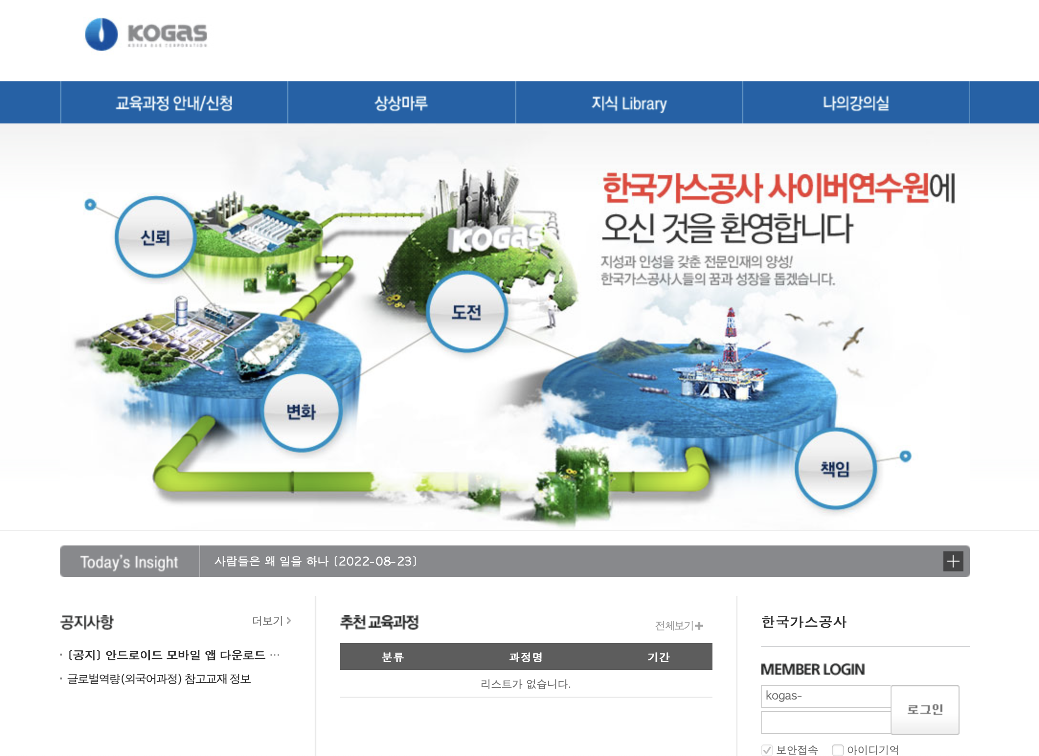Click the 로그인 button
1039x756 pixels.
pos(925,710)
